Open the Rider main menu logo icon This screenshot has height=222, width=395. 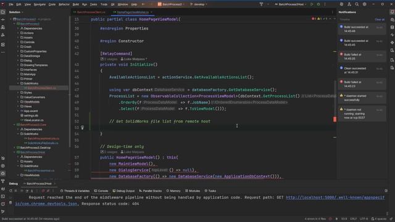[x=3, y=4]
